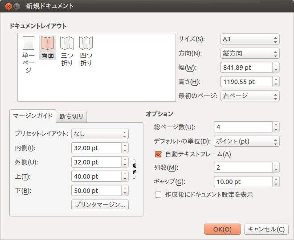Screen dimensions: 294x240
Task: Select the 単一ページ single page layout icon
Action: click(29, 43)
